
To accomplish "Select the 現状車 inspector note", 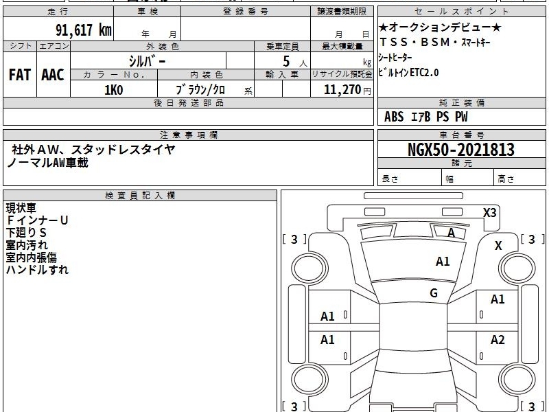I will [21, 208].
